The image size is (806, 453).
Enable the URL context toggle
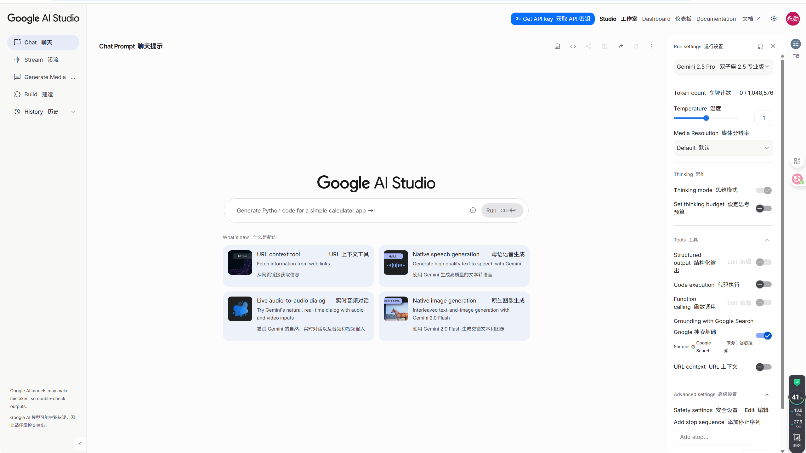763,367
